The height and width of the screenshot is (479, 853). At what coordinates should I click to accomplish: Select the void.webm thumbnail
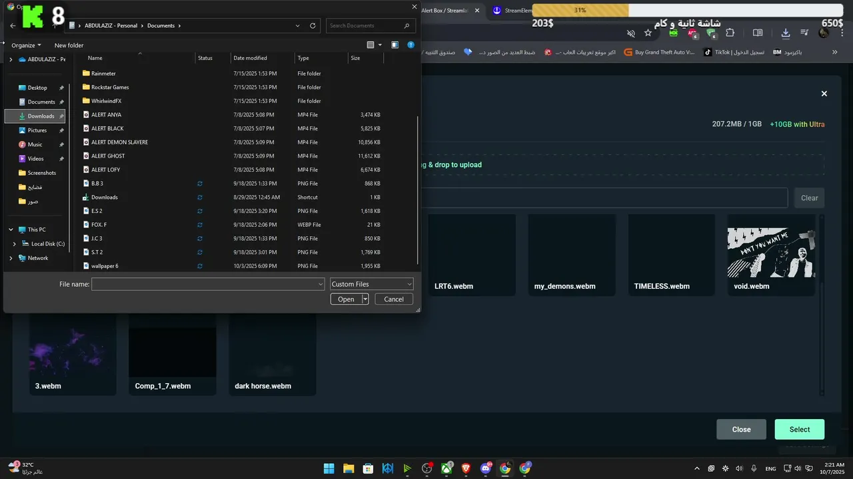[772, 255]
